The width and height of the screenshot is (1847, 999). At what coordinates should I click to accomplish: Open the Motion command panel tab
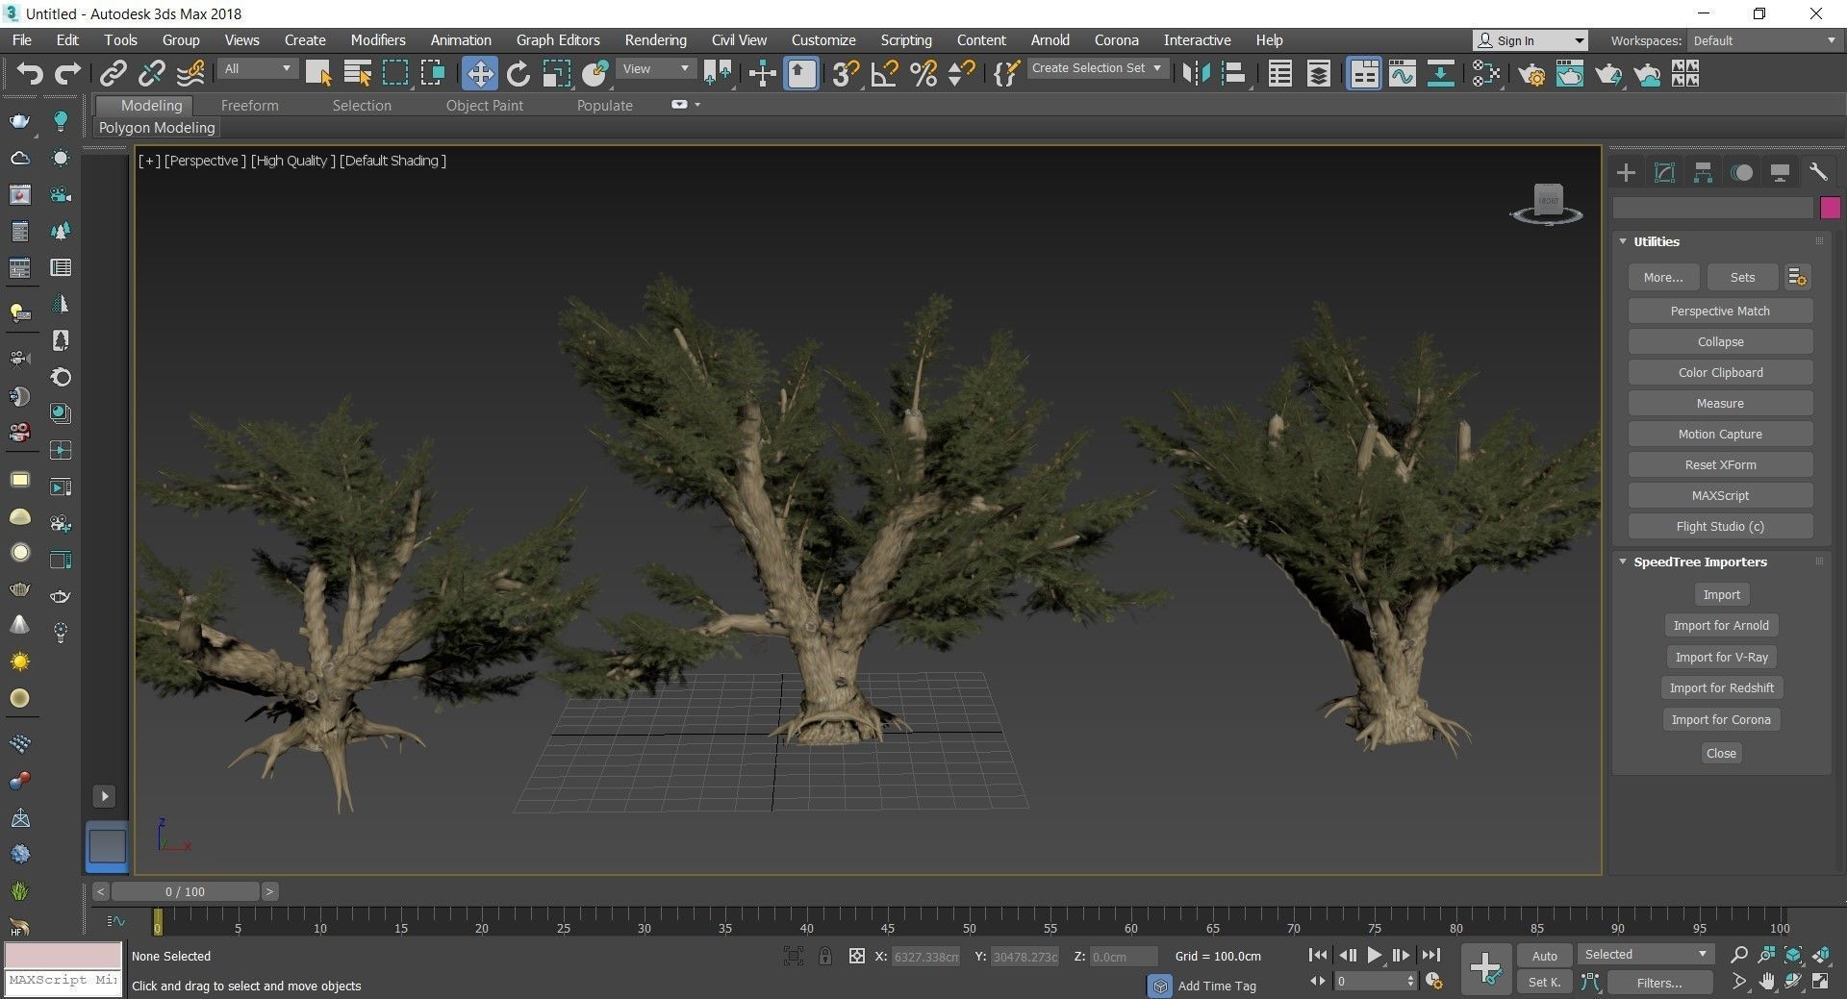pyautogui.click(x=1742, y=173)
